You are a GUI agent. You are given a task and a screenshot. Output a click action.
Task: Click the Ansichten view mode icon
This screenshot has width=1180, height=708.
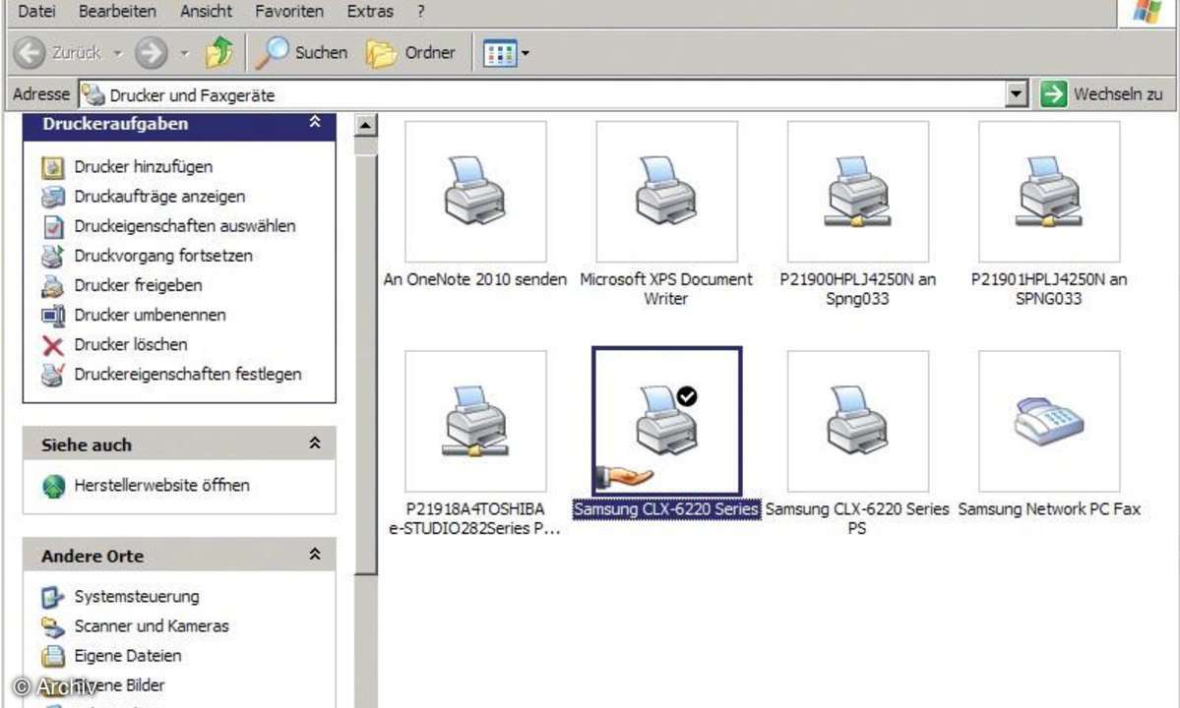[x=500, y=53]
